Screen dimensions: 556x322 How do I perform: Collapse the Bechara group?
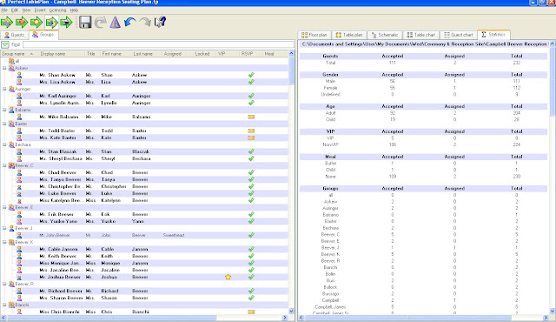(x=4, y=144)
